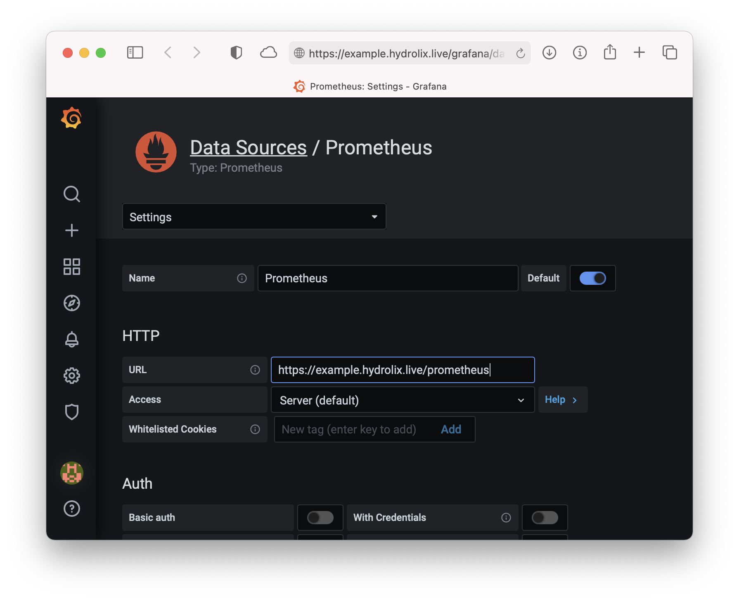Open the Access Server (default) dropdown

coord(403,400)
